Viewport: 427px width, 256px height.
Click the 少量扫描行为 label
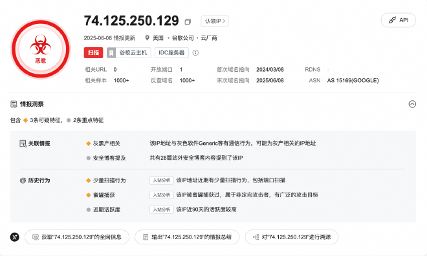[109, 180]
